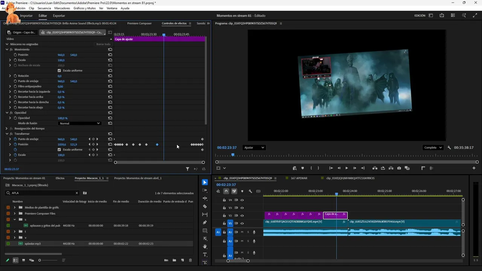This screenshot has height=271, width=482.
Task: Switch to the Exportar tab
Action: pyautogui.click(x=59, y=16)
